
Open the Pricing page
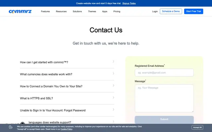(x=117, y=12)
